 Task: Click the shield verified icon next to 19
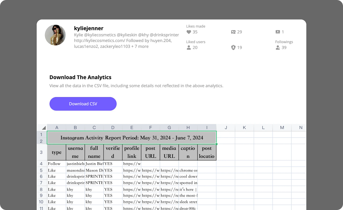[233, 47]
